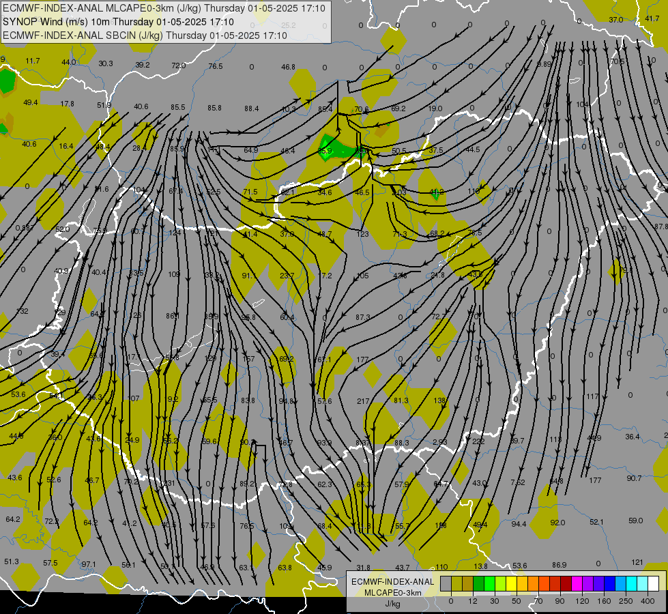Viewport: 668px width, 614px height.
Task: Click the bright cyan legend swatch
Action: (632, 583)
